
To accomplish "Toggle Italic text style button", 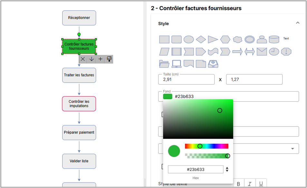I will click(250, 184).
